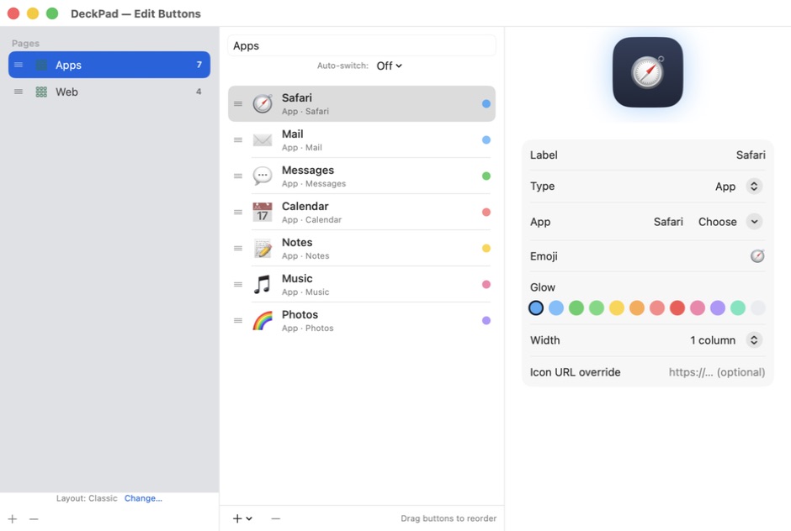Viewport: 791px width, 531px height.
Task: Click the Mail envelope icon in the list
Action: [x=263, y=140]
